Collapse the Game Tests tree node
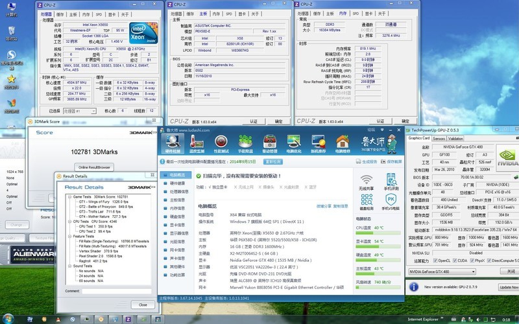This screenshot has height=324, width=519. (x=70, y=197)
